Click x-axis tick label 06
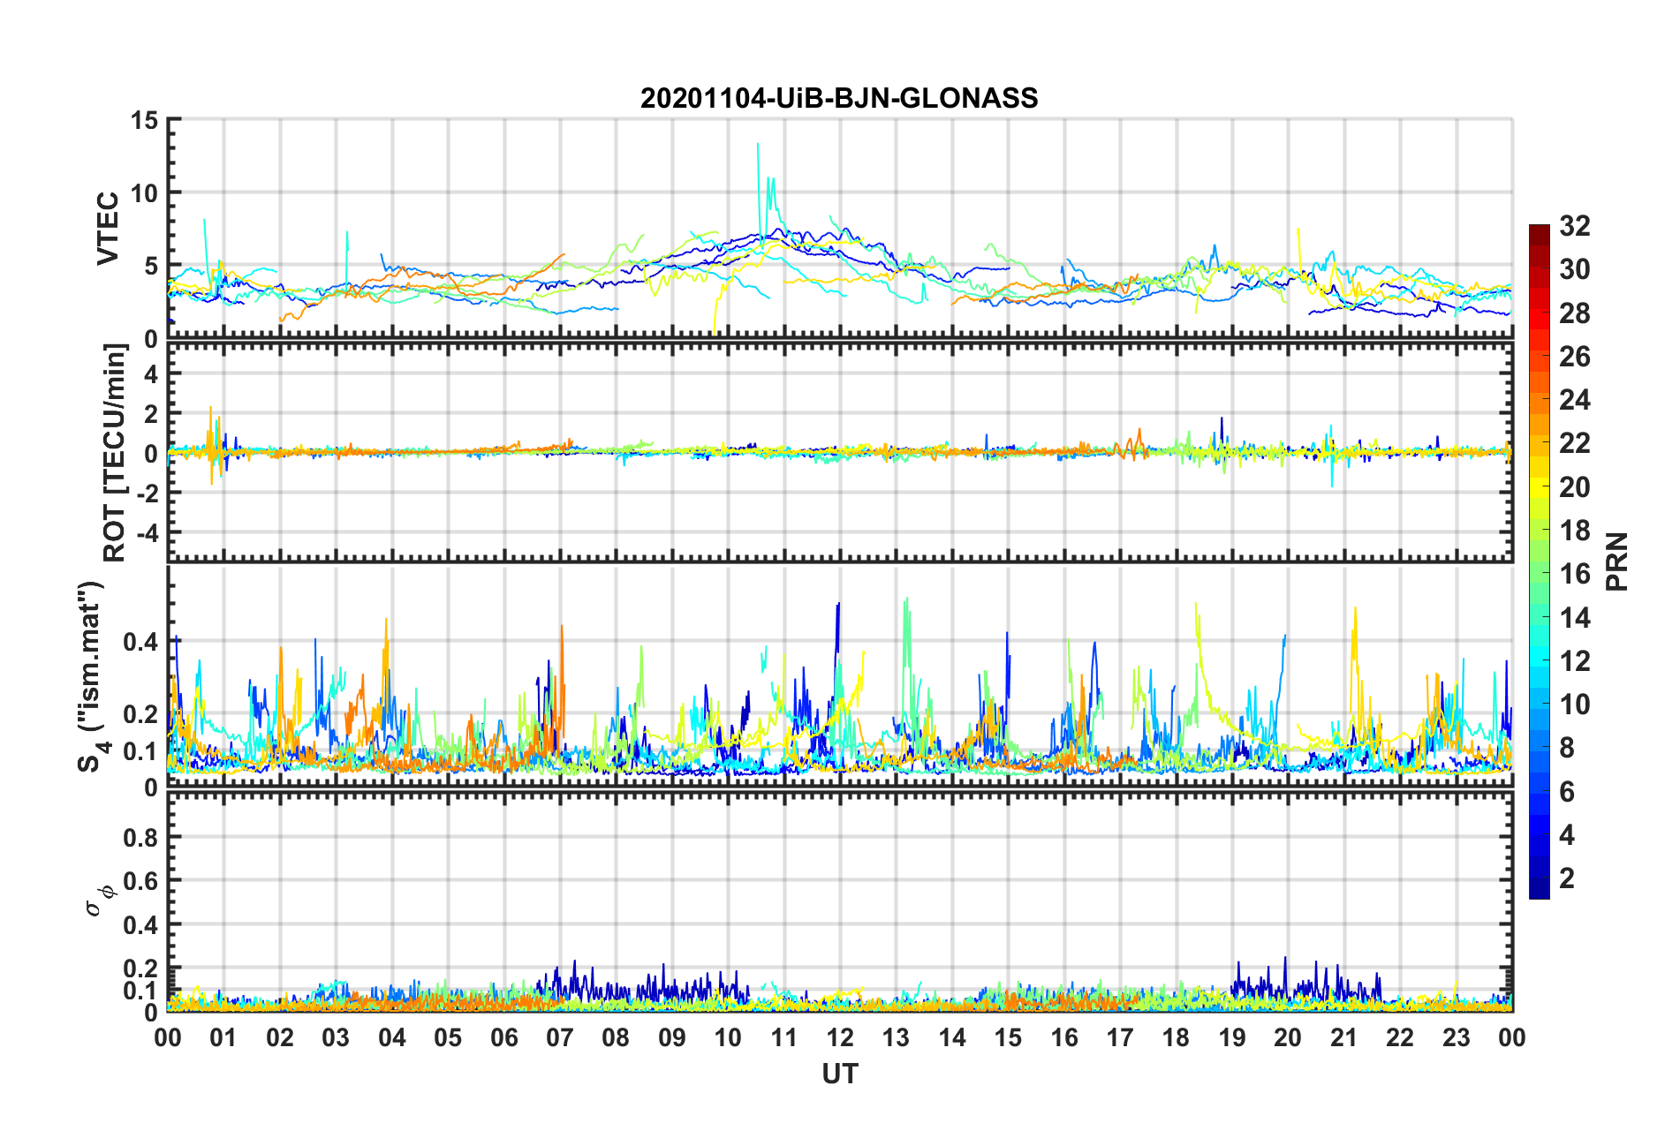Viewport: 1680px width, 1123px height. coord(504,1037)
